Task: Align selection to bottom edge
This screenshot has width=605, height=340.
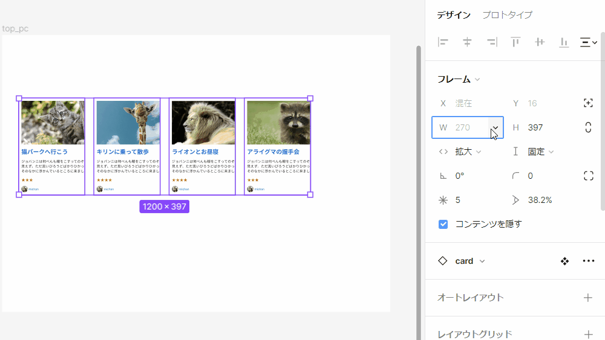Action: [x=564, y=42]
